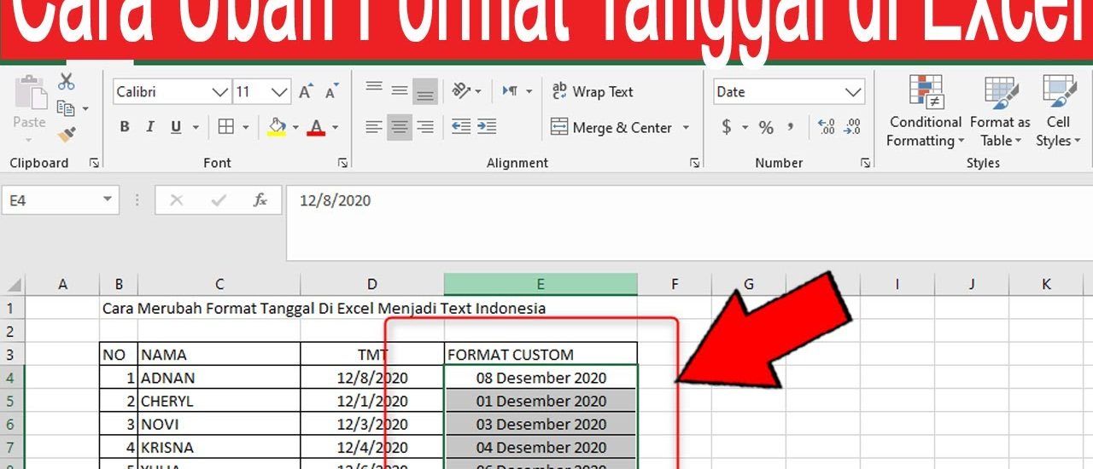This screenshot has height=469, width=1093.
Task: Toggle Italic formatting
Action: pos(150,127)
